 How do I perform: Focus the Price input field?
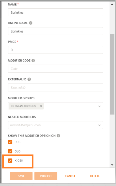[x=56, y=50]
